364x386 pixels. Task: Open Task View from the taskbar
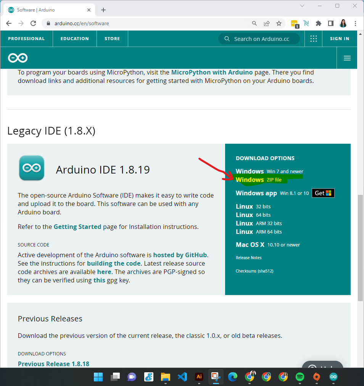pyautogui.click(x=115, y=377)
